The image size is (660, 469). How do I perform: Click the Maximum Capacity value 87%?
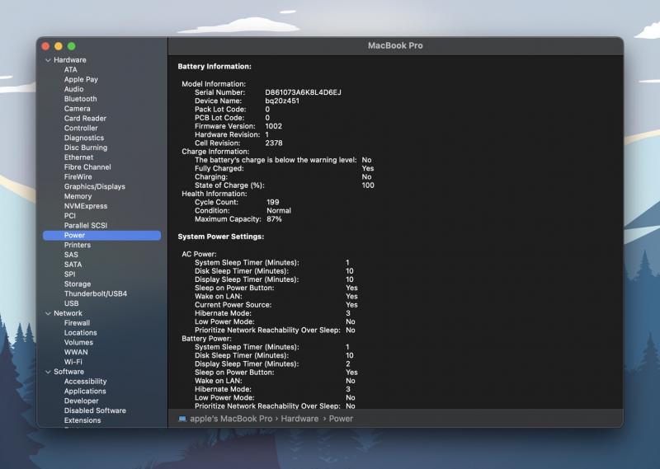pyautogui.click(x=274, y=219)
